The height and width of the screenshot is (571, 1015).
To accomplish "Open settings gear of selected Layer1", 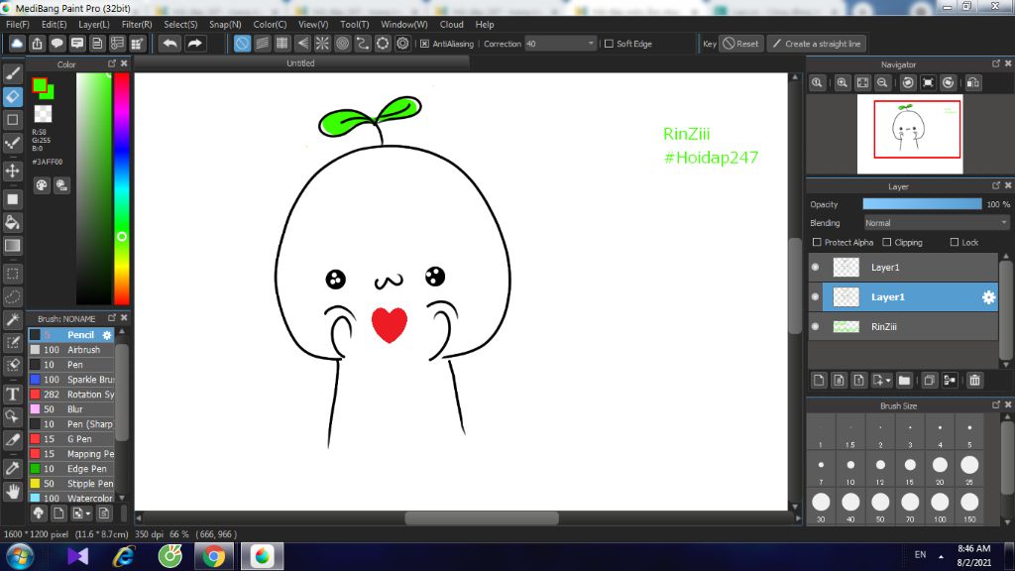I will click(987, 297).
